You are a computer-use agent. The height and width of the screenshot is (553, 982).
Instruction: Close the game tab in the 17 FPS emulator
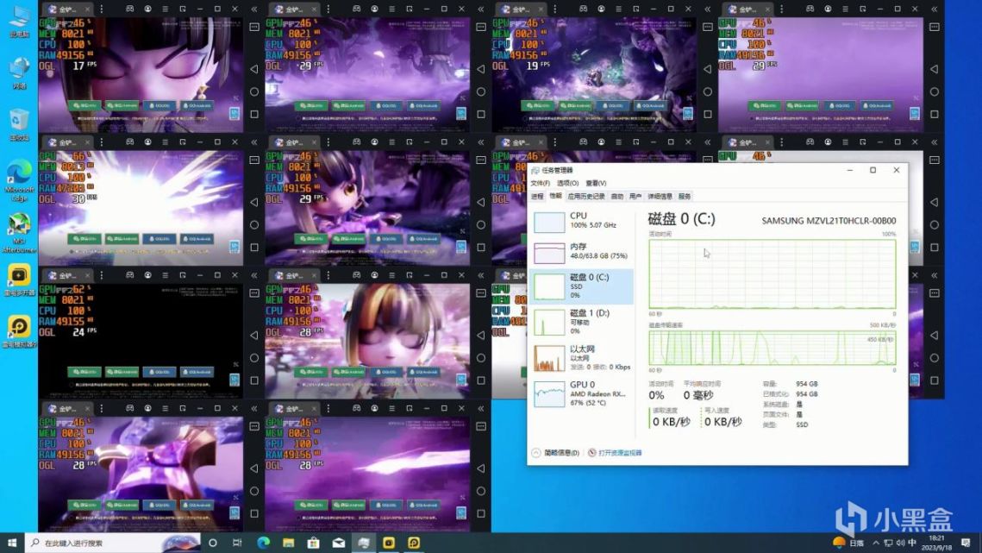[x=87, y=9]
